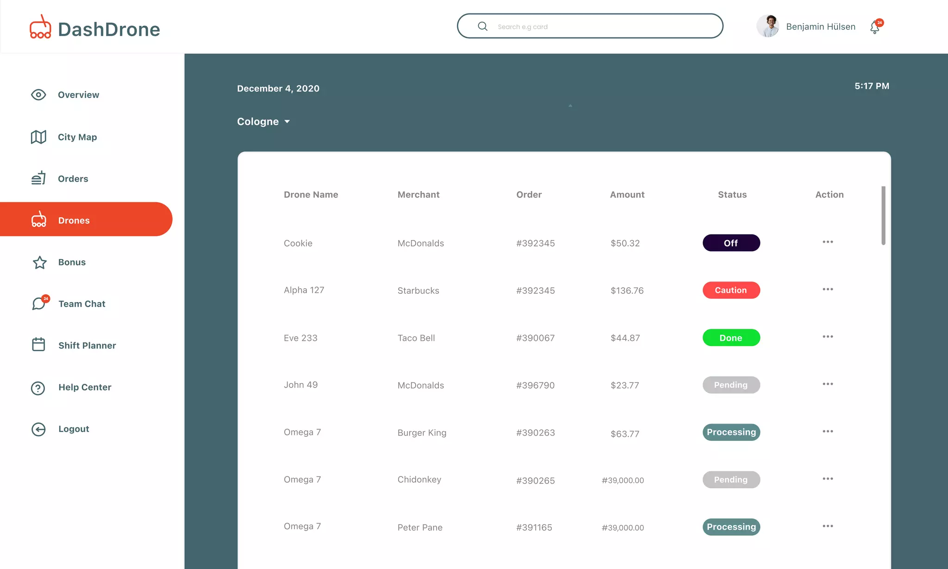Open action menu for Chidonkey order
Viewport: 948px width, 569px height.
point(828,479)
